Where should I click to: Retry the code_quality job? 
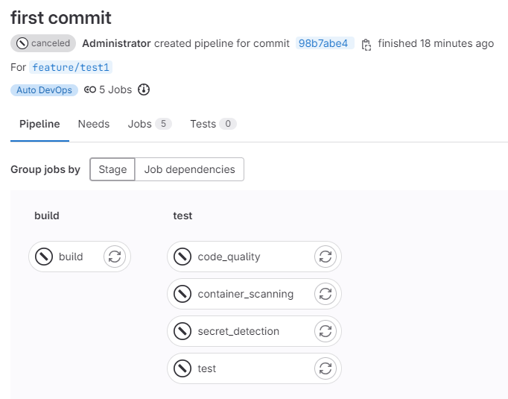coord(325,257)
